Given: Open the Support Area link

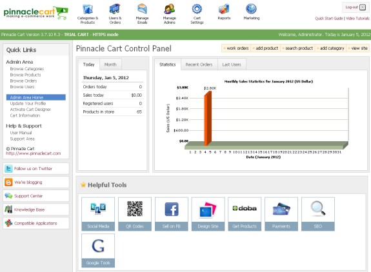Looking at the screenshot, I should click(22, 139).
